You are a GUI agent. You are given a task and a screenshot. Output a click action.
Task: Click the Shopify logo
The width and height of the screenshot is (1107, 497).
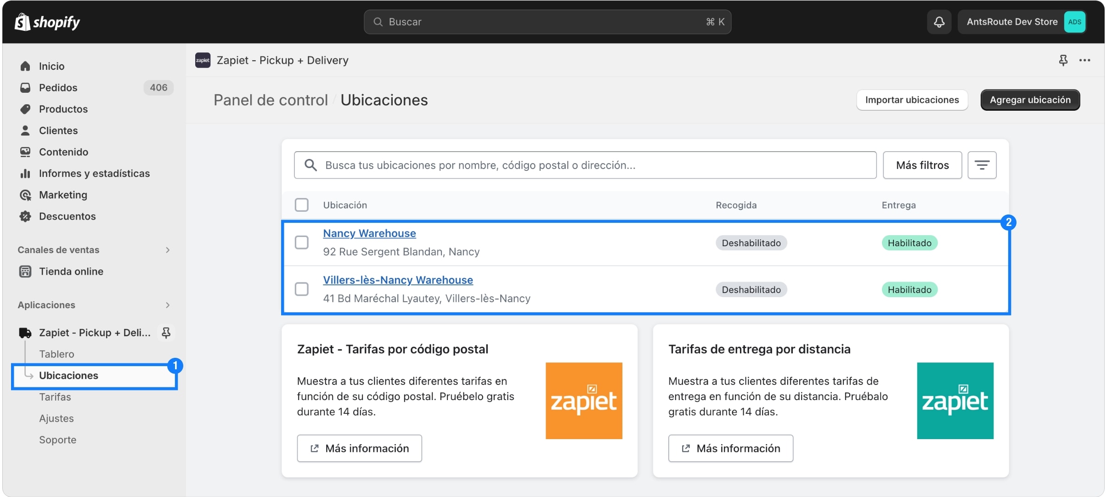(x=47, y=22)
